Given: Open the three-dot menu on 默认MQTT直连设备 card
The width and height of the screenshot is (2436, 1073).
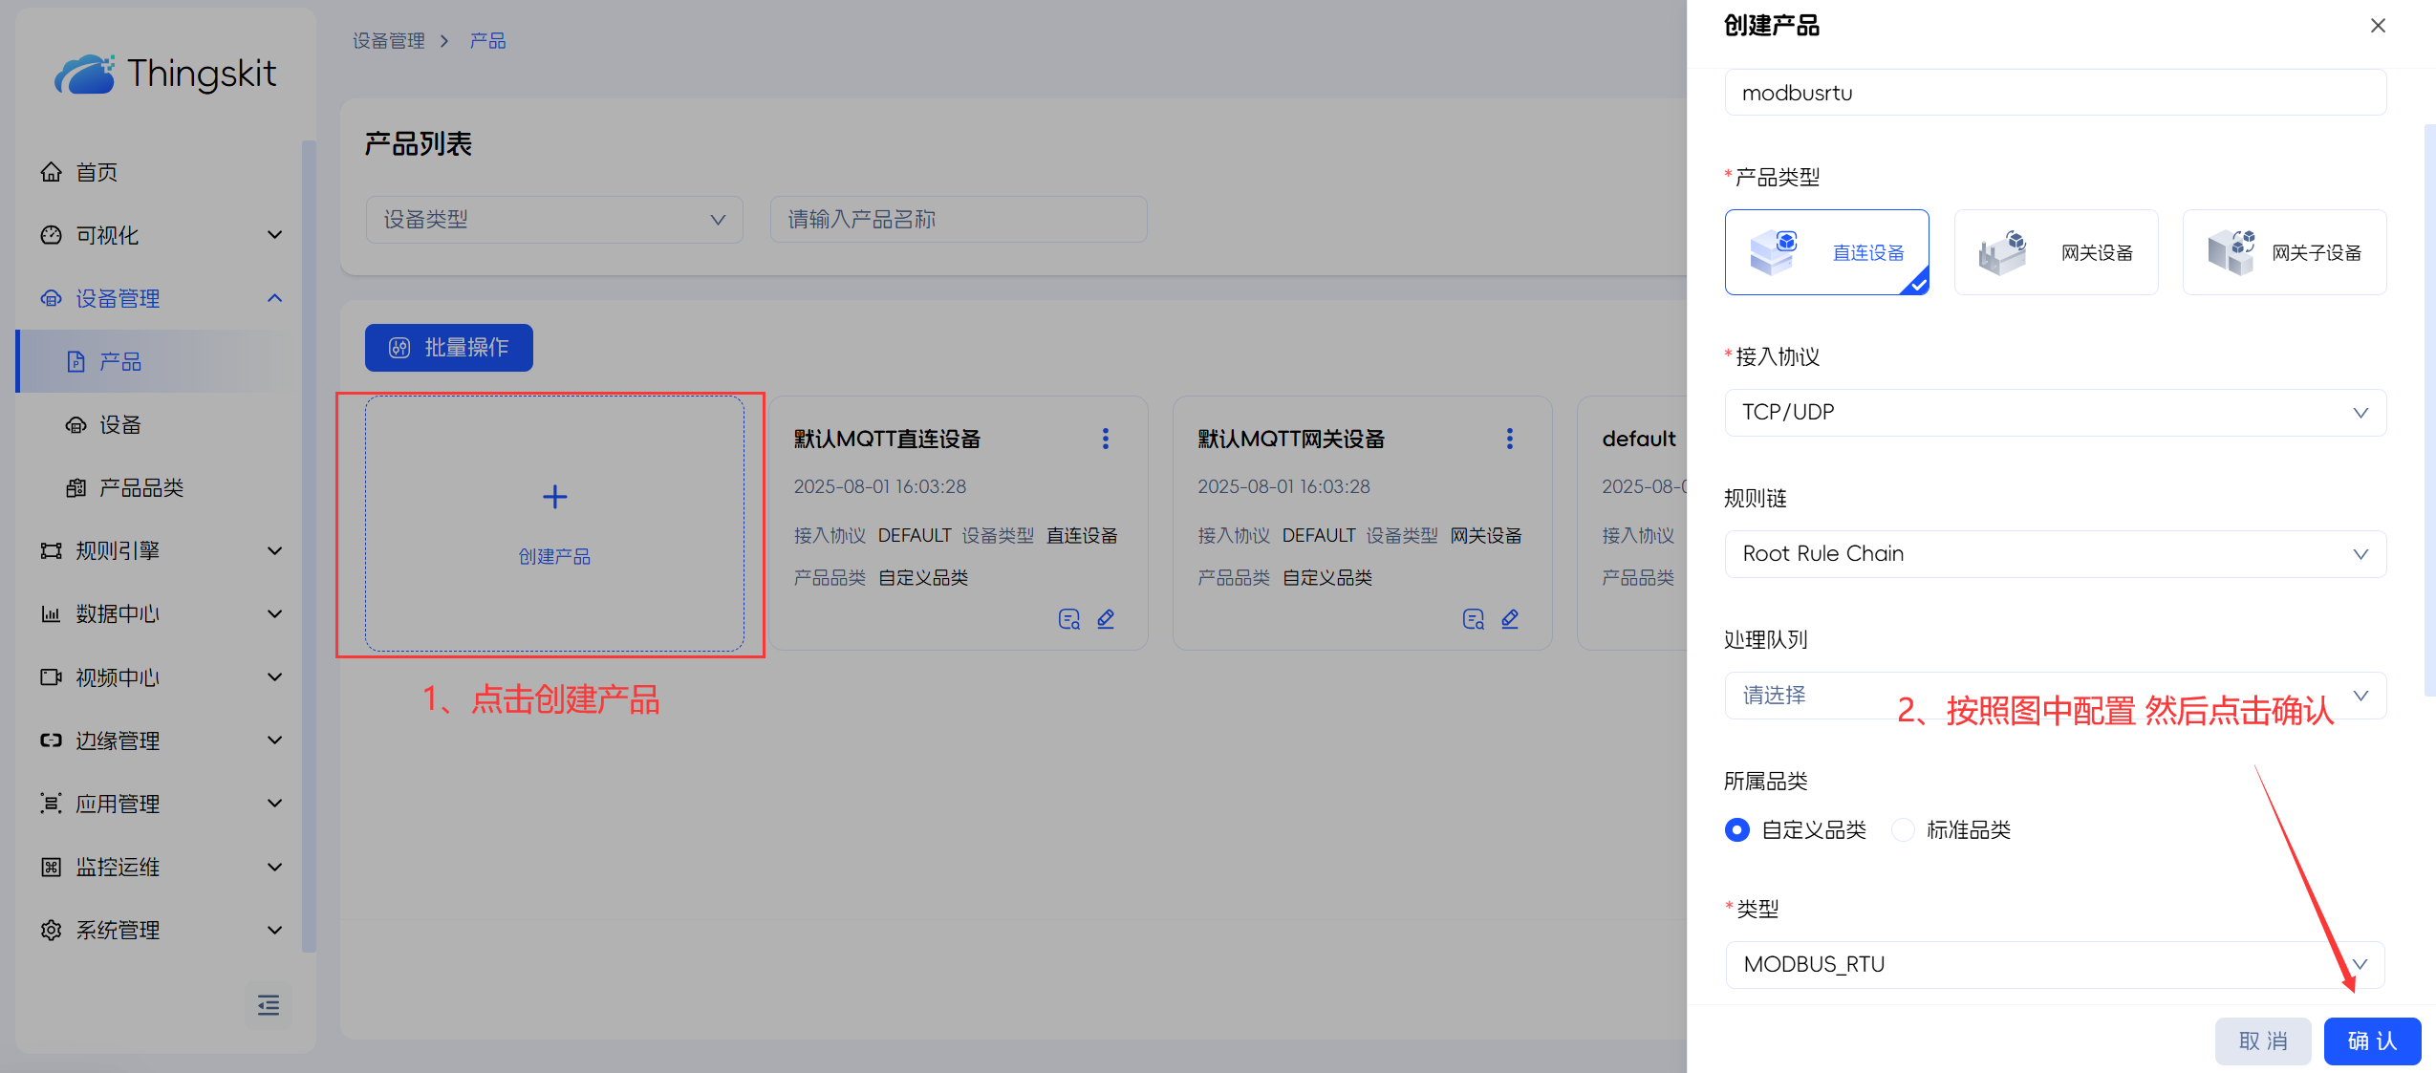Looking at the screenshot, I should coord(1106,439).
